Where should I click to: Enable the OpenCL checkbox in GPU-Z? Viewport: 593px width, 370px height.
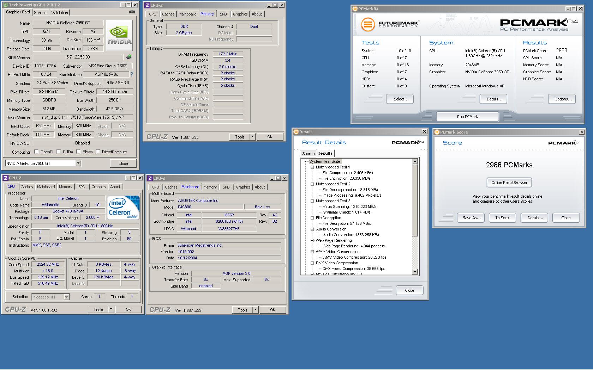(x=36, y=152)
